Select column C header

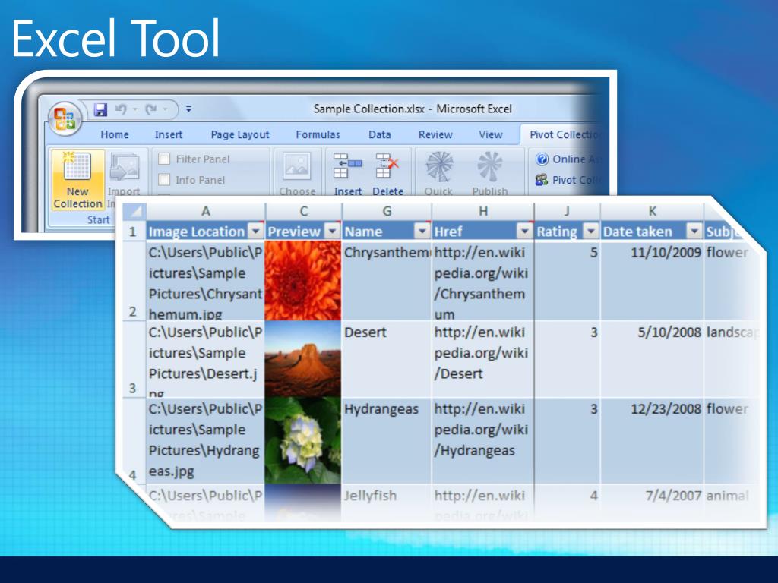pos(304,211)
